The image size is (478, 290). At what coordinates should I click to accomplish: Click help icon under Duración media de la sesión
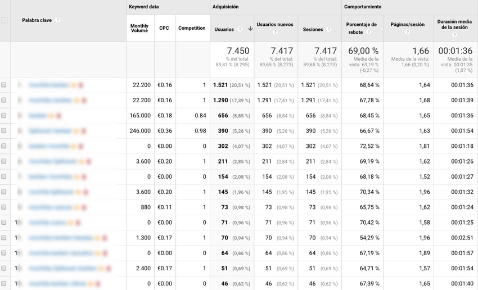[x=454, y=35]
